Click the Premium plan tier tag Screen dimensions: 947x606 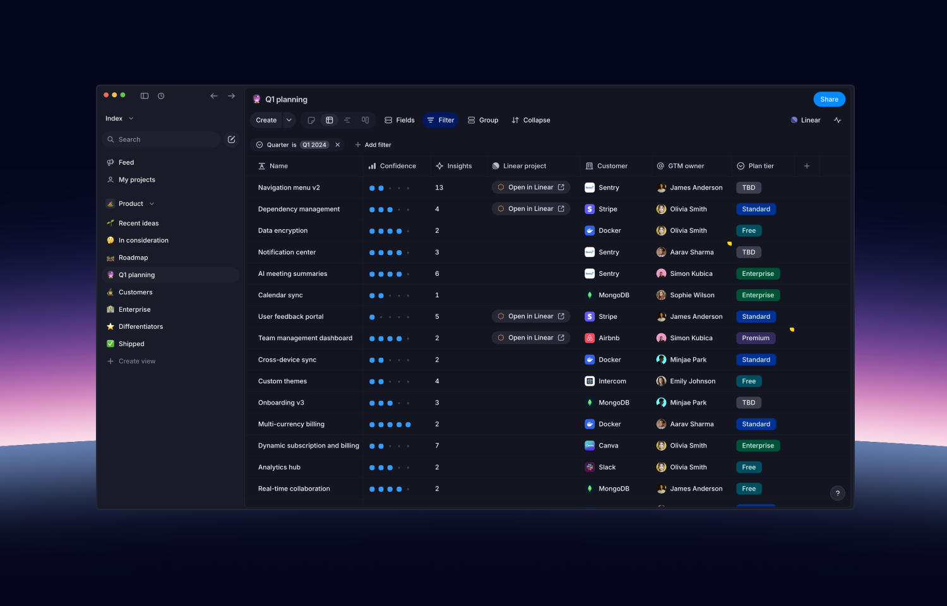[756, 338]
